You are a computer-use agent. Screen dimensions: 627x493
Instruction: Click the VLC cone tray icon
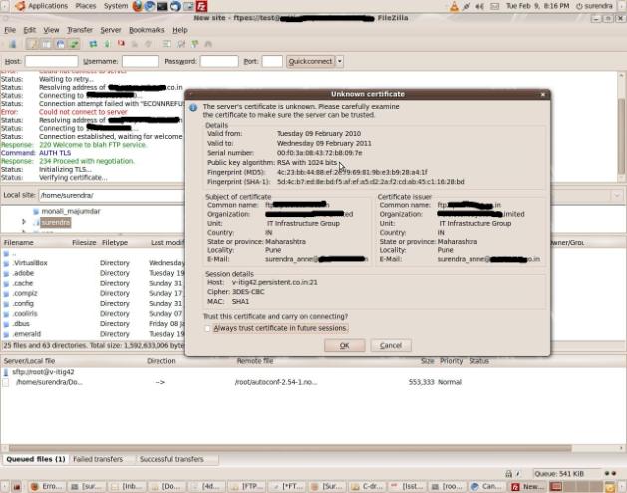pyautogui.click(x=454, y=6)
